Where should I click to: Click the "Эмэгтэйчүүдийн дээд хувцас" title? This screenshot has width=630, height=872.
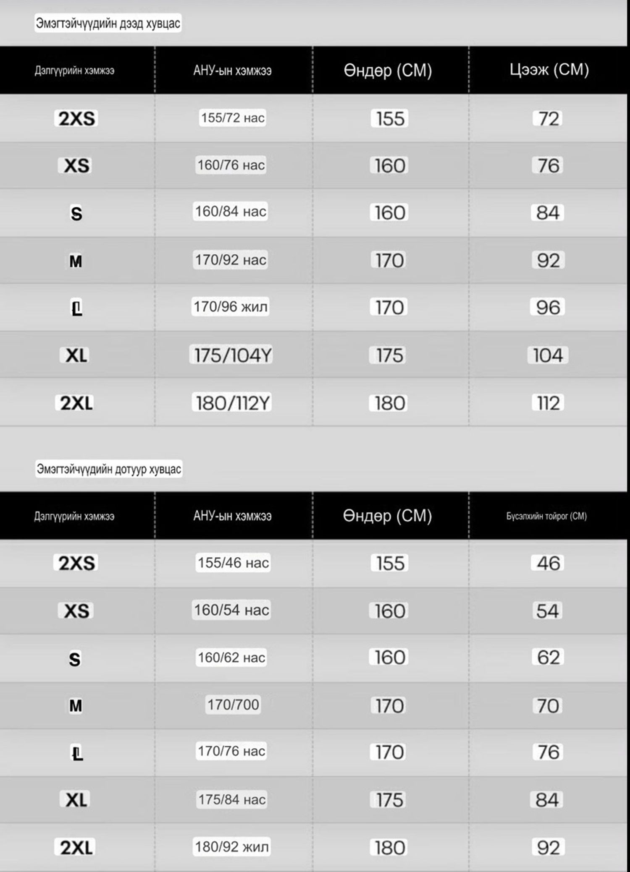click(x=108, y=23)
